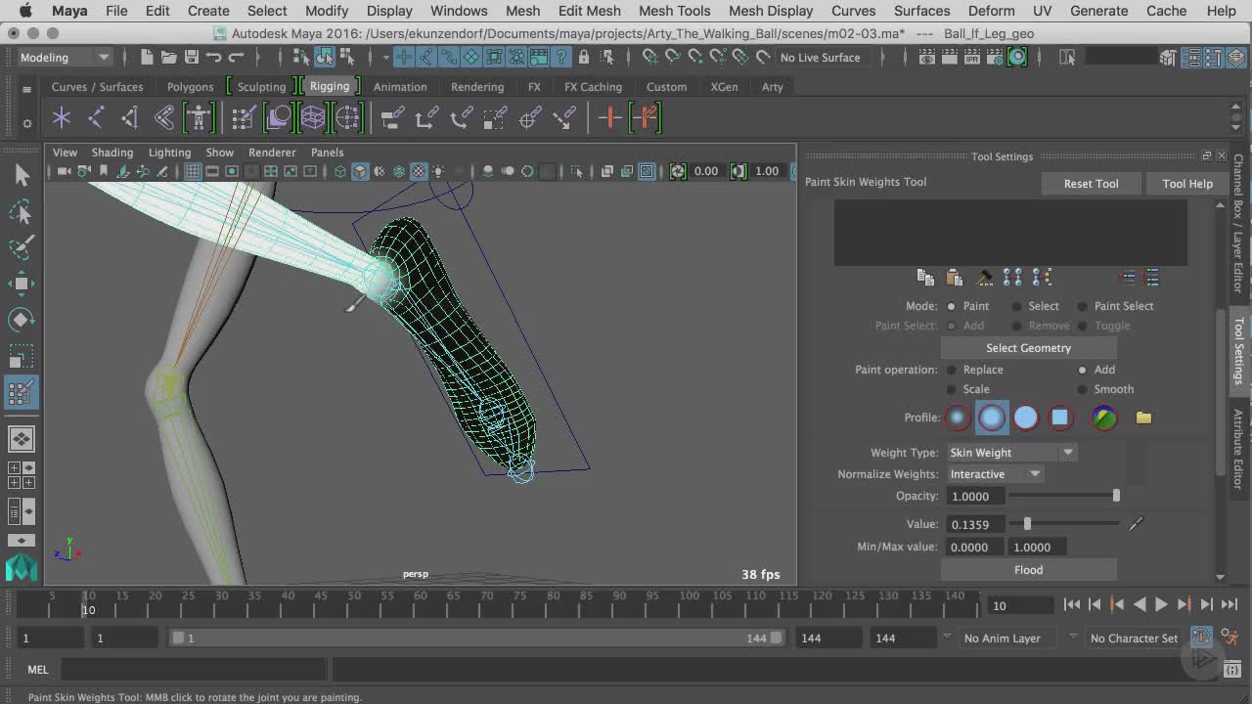
Task: Open the Modeling menu set dropdown
Action: [65, 57]
